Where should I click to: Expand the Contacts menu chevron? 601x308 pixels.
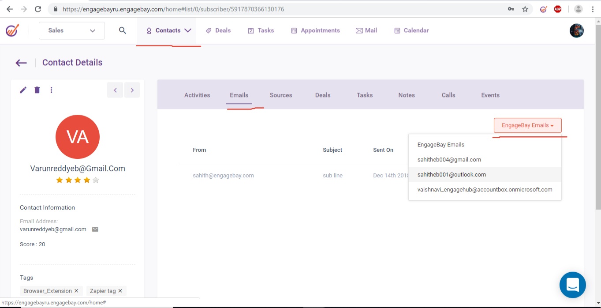188,30
